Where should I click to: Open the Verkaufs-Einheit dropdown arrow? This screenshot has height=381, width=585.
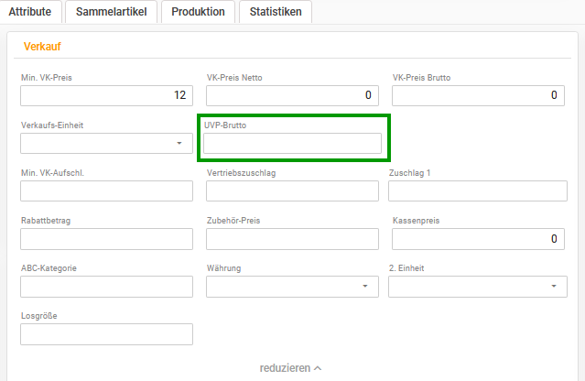[179, 143]
